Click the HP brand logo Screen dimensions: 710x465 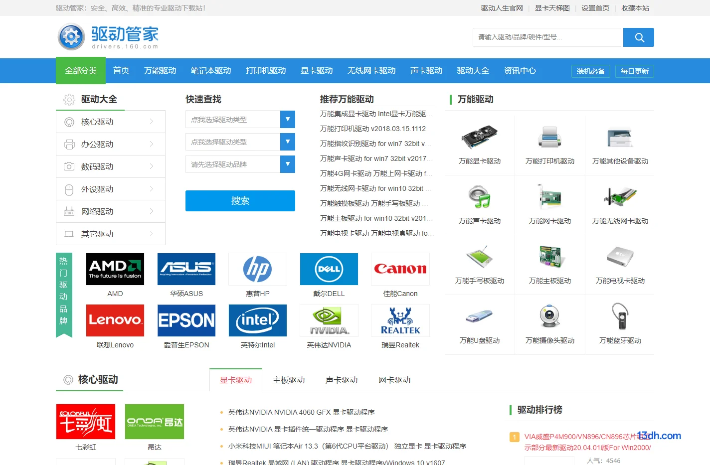(x=258, y=269)
